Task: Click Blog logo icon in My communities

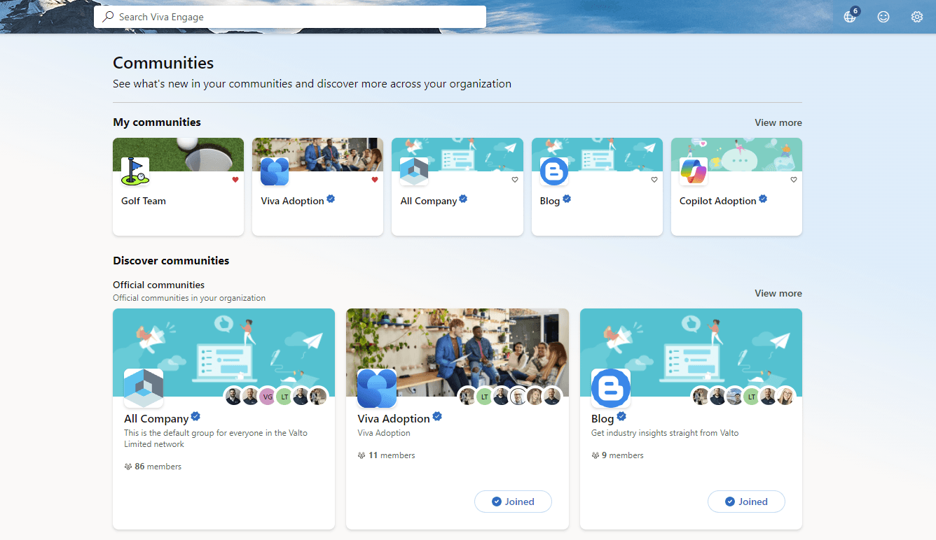Action: [x=554, y=171]
